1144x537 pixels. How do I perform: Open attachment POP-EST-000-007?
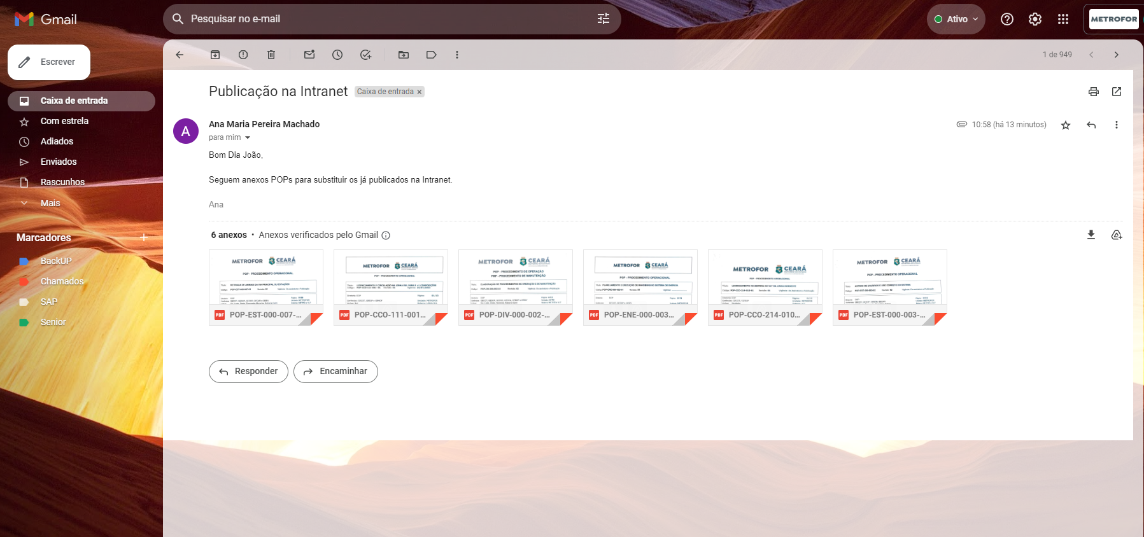[266, 288]
